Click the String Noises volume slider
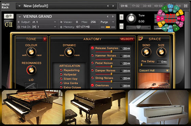The width and height of the screenshot is (191, 126). click(x=113, y=82)
